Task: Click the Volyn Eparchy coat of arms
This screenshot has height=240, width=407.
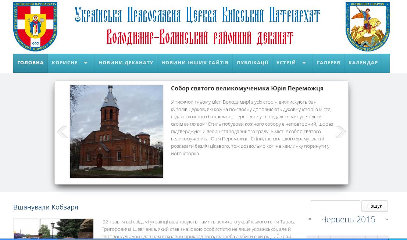Action: point(368,26)
